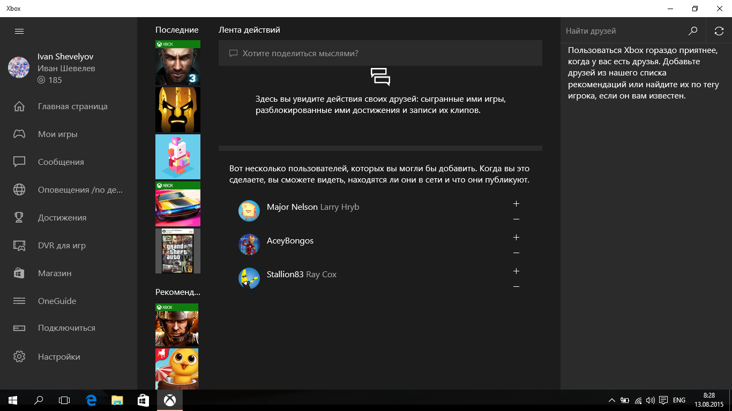Image resolution: width=732 pixels, height=411 pixels.
Task: Click the Game DVR icon
Action: click(19, 246)
